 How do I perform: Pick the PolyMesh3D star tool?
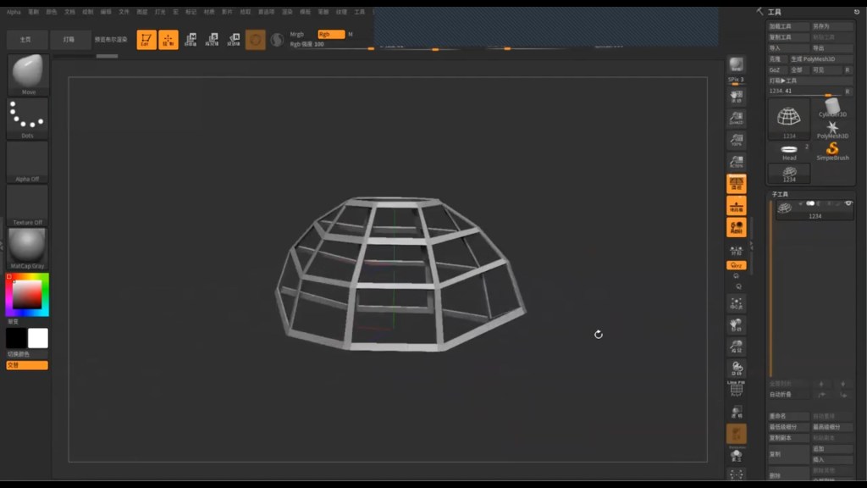pyautogui.click(x=832, y=128)
